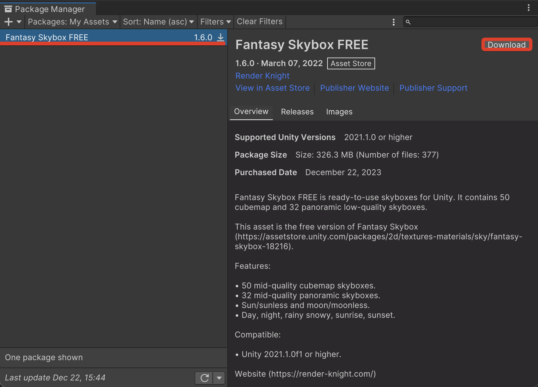
Task: Open the add package dropdown arrow
Action: point(19,22)
